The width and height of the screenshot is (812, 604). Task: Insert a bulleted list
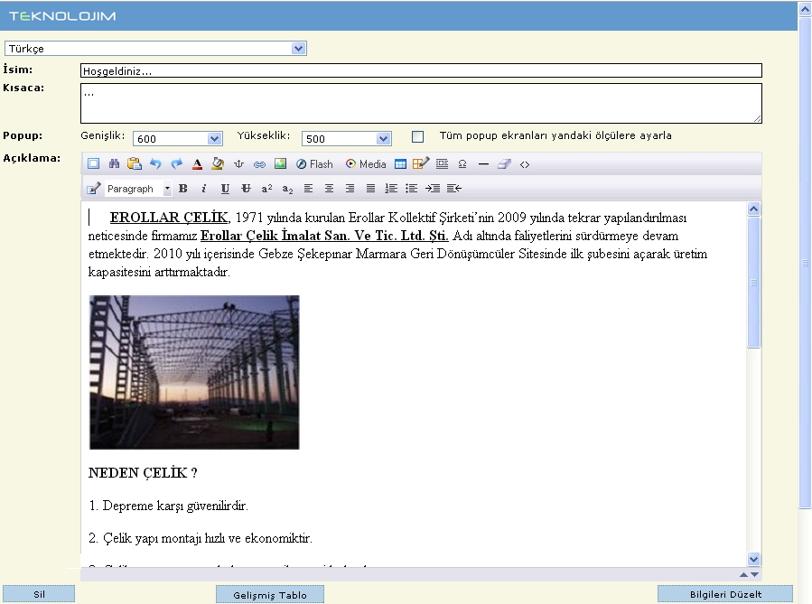click(x=412, y=189)
